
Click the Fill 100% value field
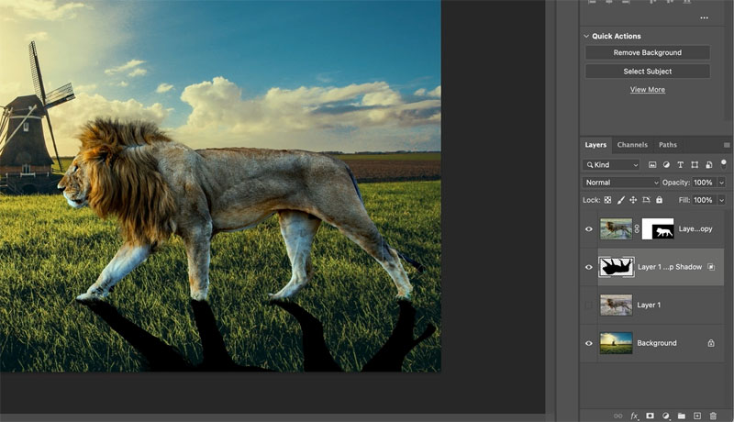click(x=703, y=200)
